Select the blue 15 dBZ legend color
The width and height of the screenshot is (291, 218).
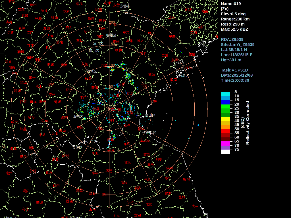[225, 102]
